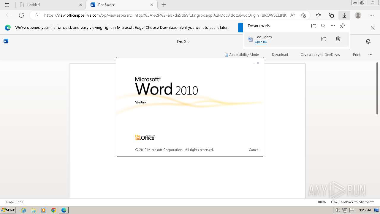Screen dimensions: 380x214
Task: Click the vertical scrollbar of the document
Action: coord(377,88)
